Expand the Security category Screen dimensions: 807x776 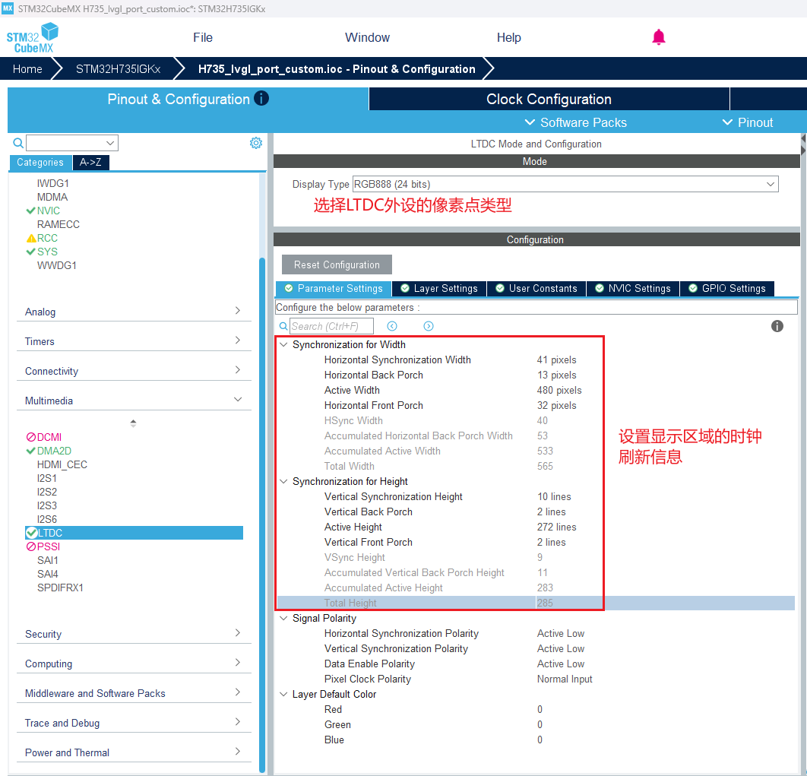coord(134,634)
